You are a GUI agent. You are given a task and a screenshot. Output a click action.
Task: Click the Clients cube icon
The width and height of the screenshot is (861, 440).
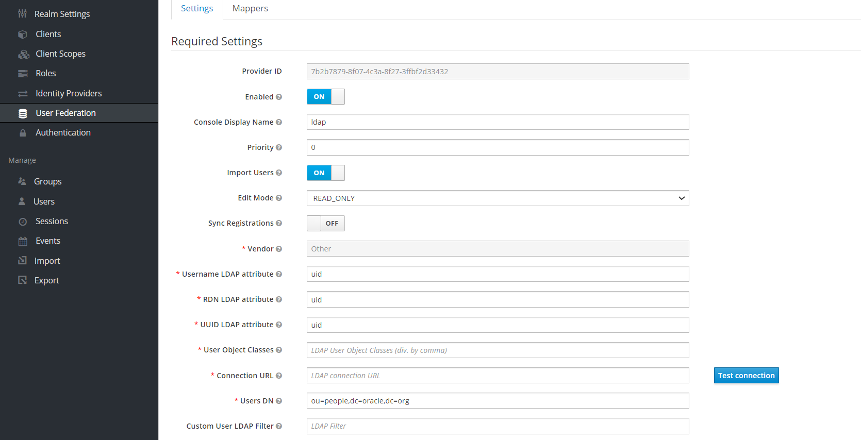(23, 35)
